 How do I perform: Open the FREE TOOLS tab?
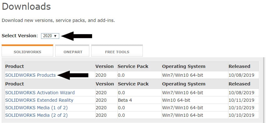pos(117,51)
